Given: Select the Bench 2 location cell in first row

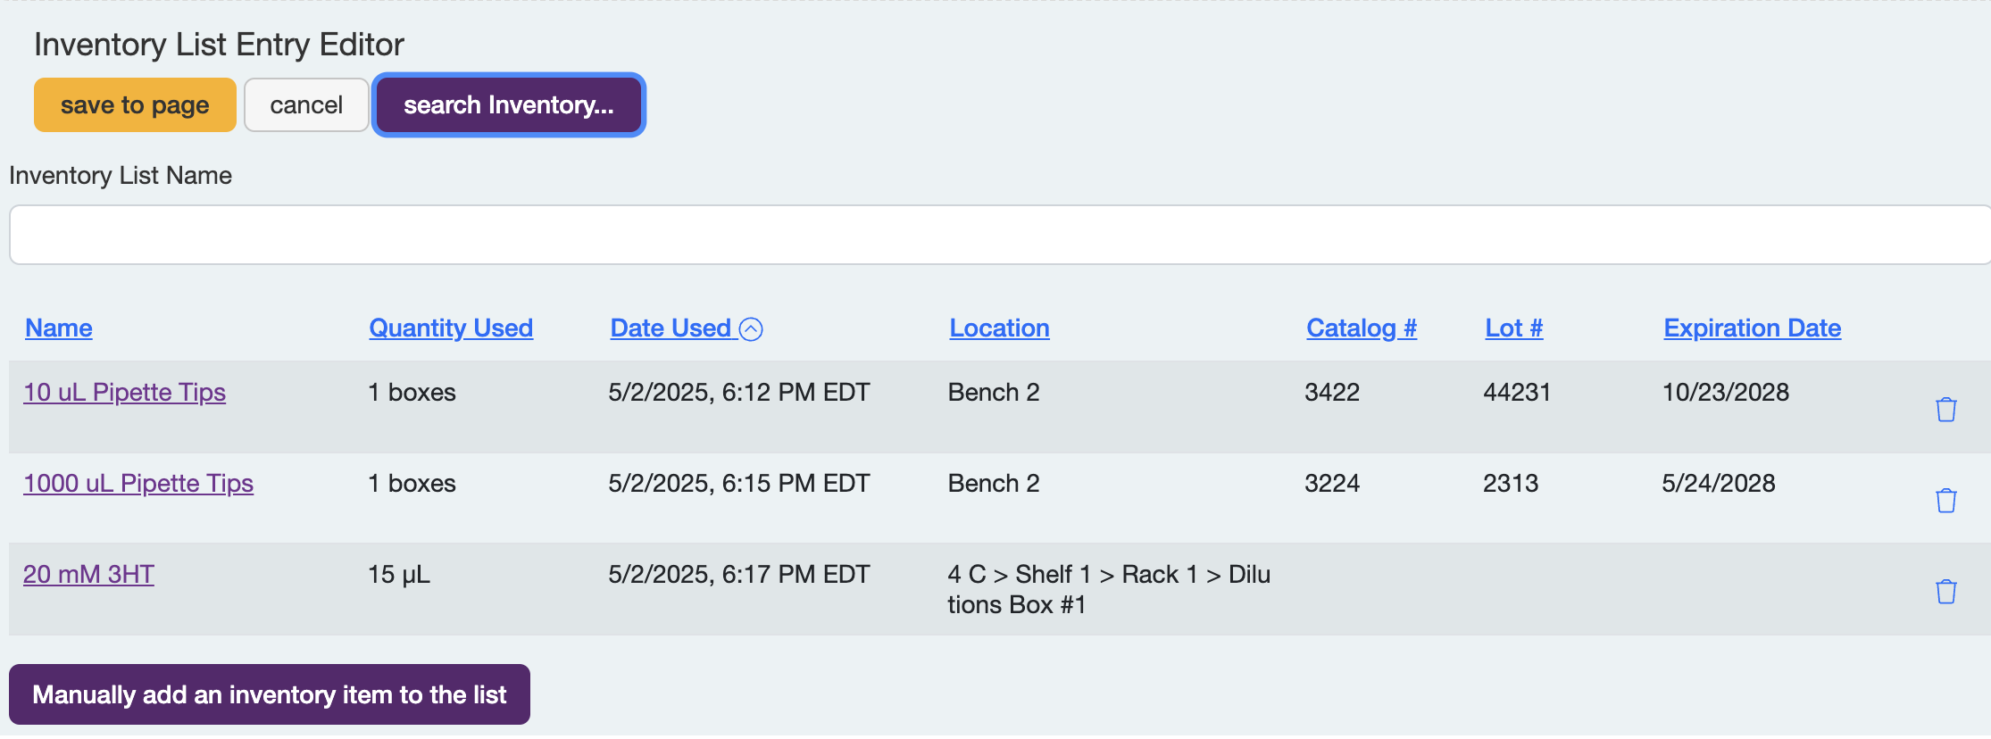Looking at the screenshot, I should [x=994, y=393].
